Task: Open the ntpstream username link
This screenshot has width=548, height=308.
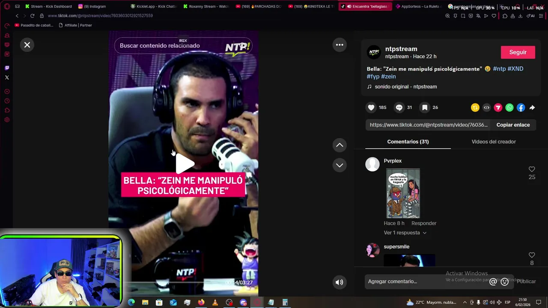Action: (x=401, y=49)
